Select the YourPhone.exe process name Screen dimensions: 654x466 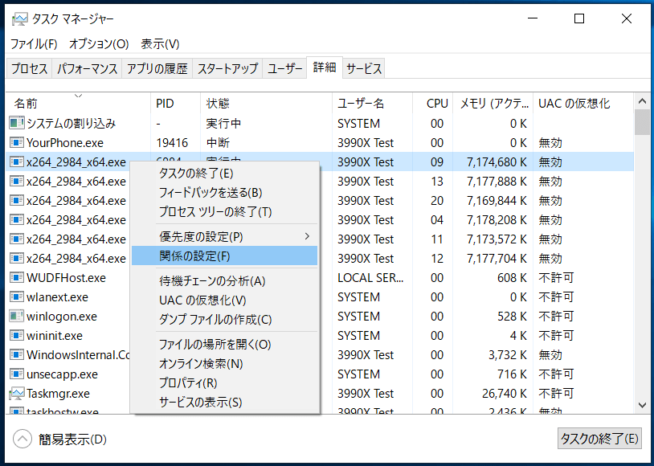[x=65, y=143]
